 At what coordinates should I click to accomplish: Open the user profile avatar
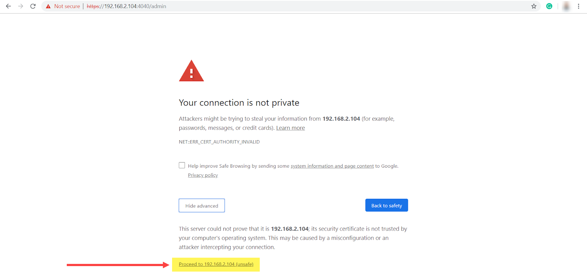pos(566,6)
